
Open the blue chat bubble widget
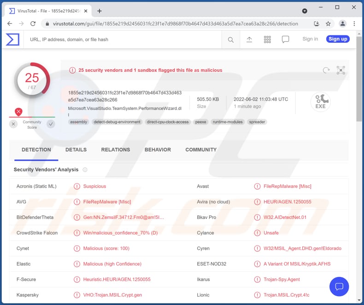[x=339, y=287]
